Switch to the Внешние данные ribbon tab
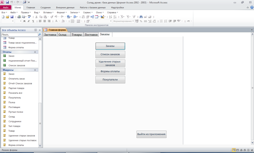This screenshot has height=153, width=254. point(65,8)
